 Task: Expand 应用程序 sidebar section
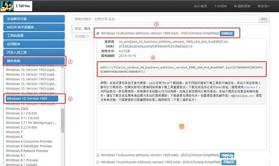(x=34, y=44)
